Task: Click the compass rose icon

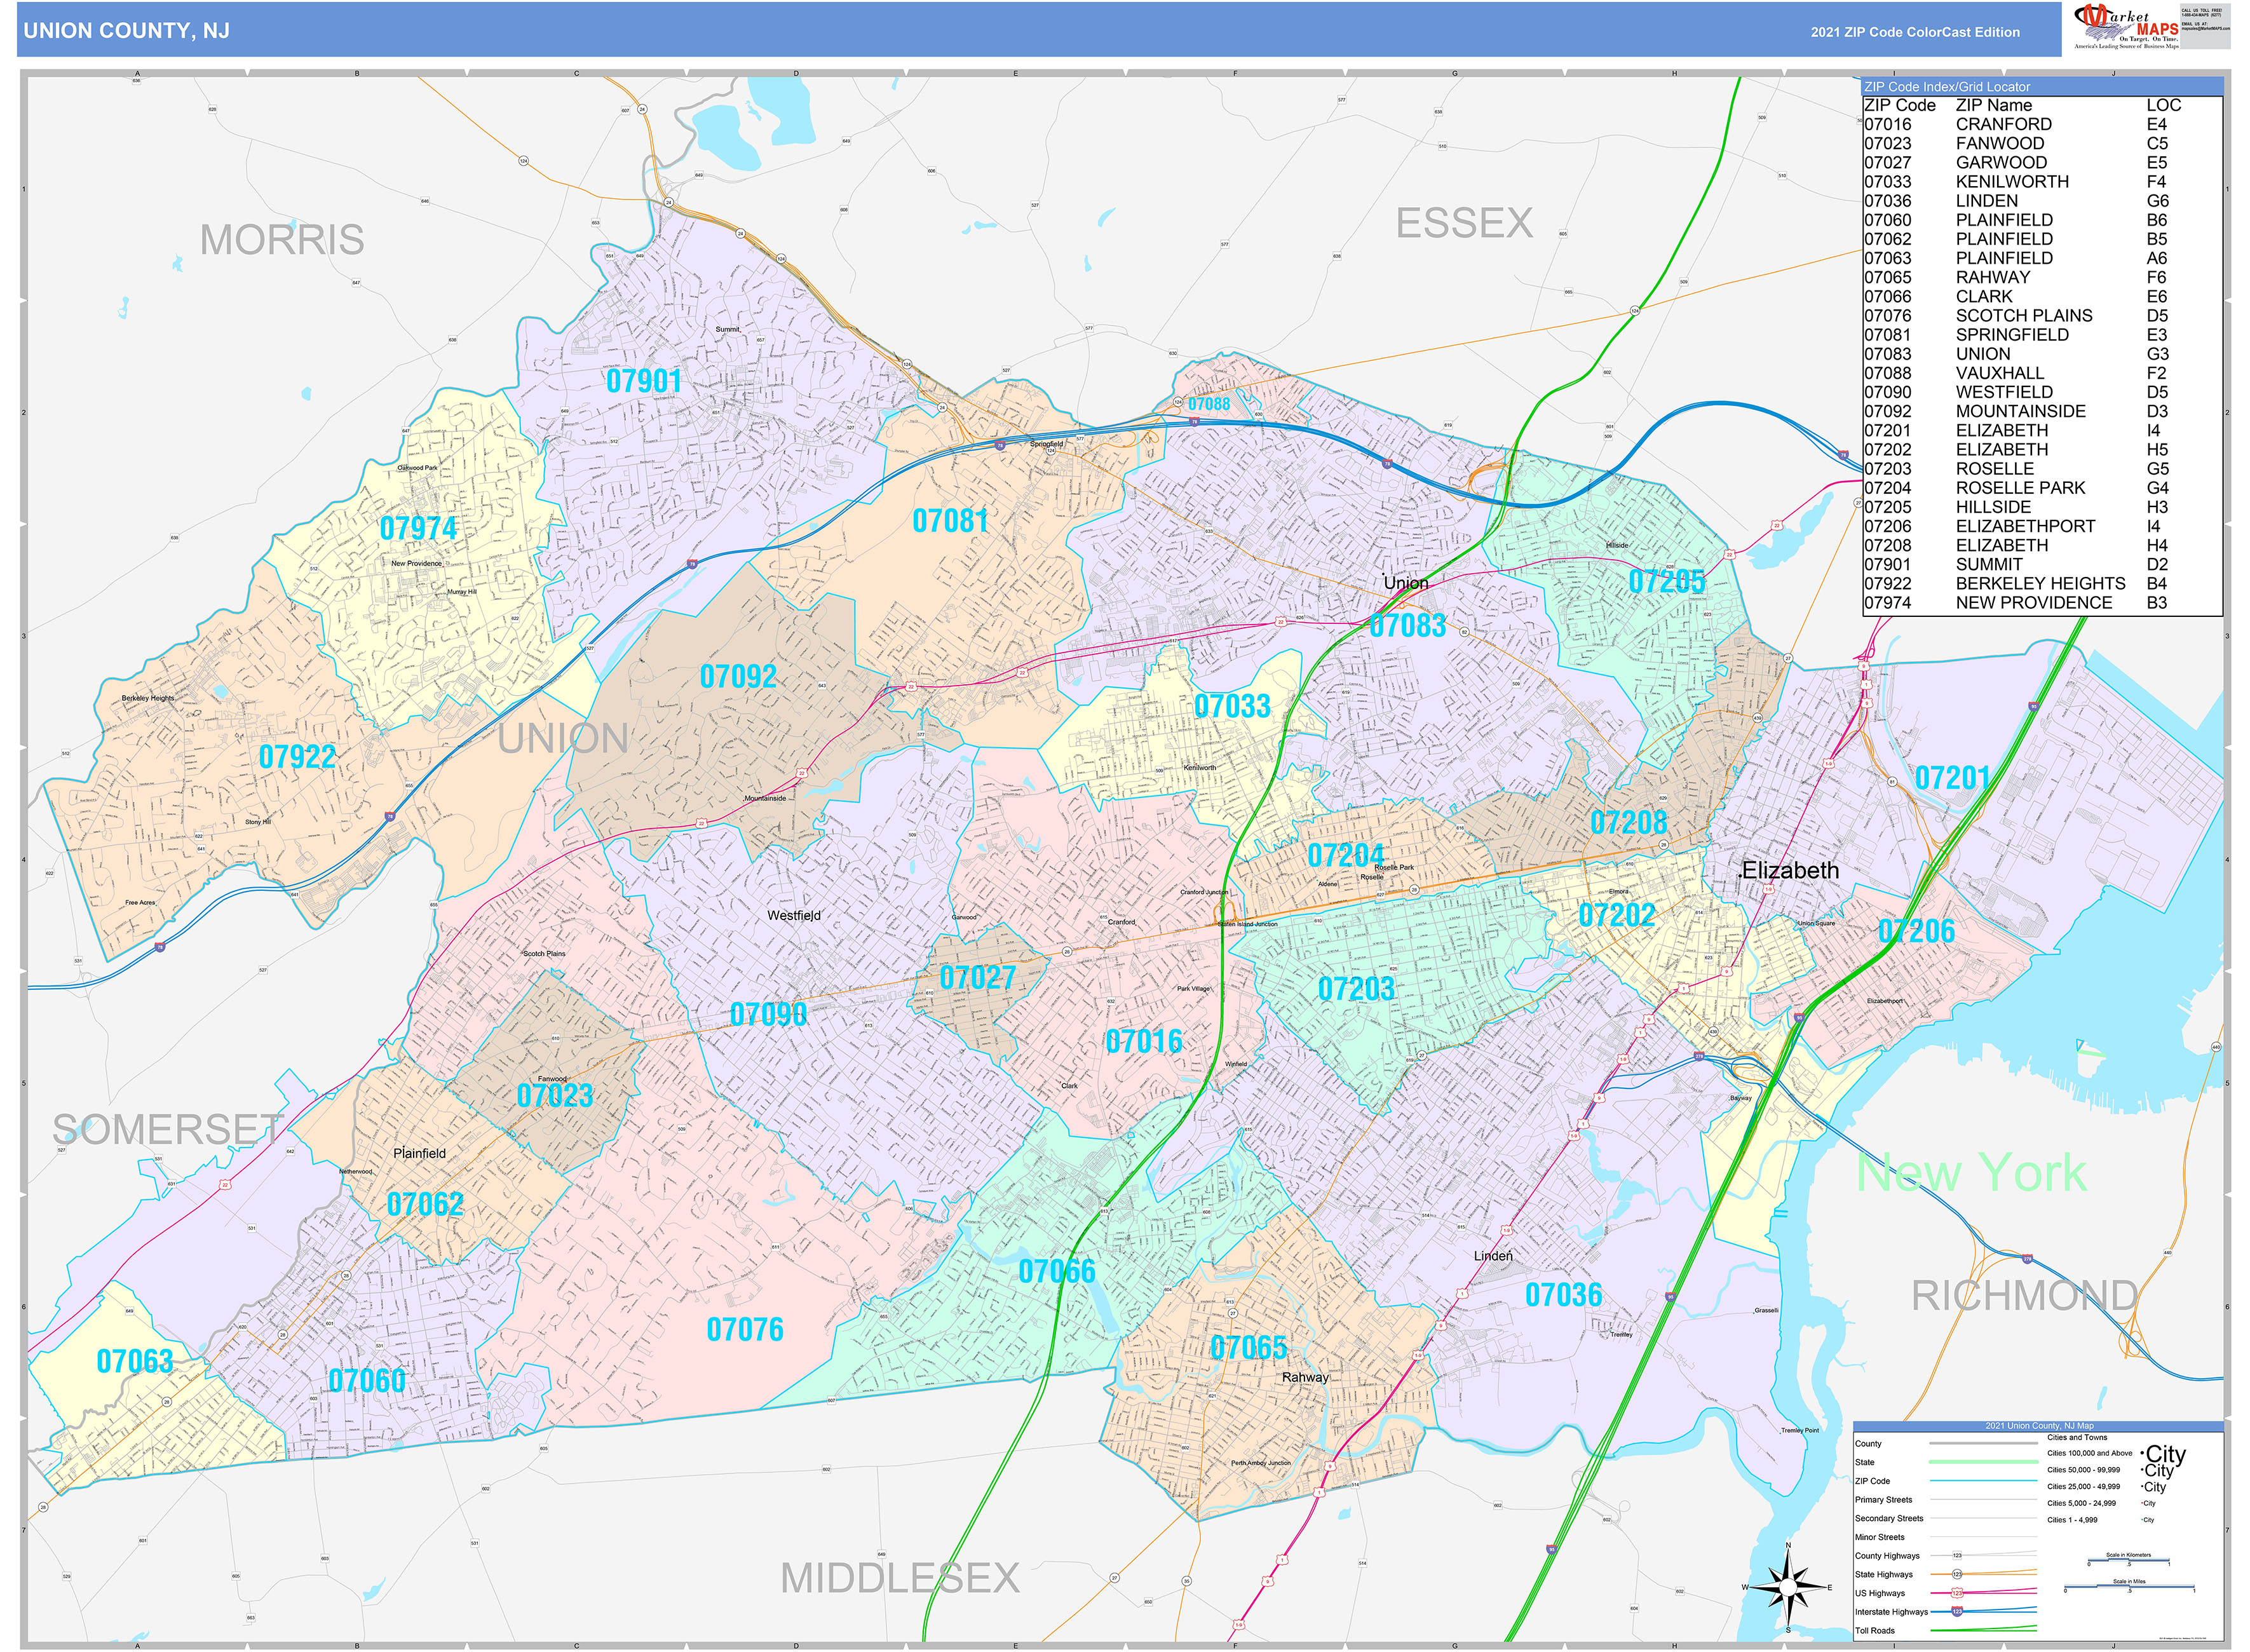Action: tap(1787, 1588)
